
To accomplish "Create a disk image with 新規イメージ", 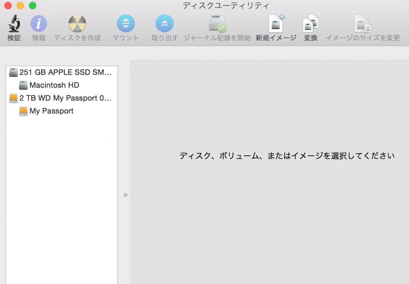I will click(276, 24).
